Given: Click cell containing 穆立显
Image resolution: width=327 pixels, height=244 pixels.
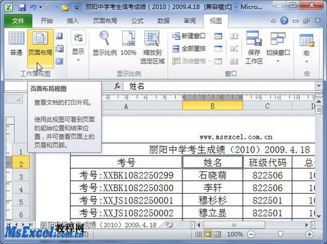Looking at the screenshot, I should (213, 213).
